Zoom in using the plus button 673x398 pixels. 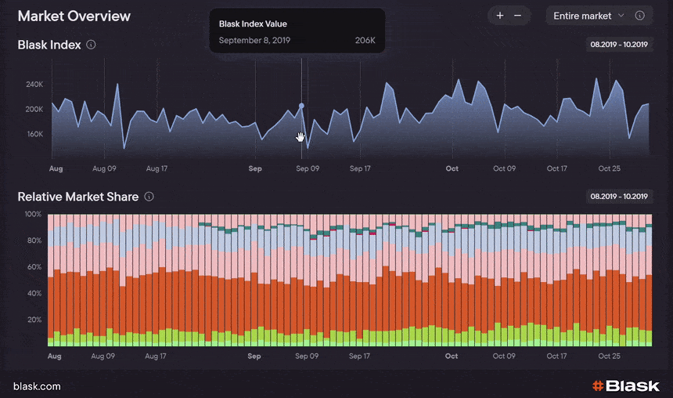coord(500,16)
